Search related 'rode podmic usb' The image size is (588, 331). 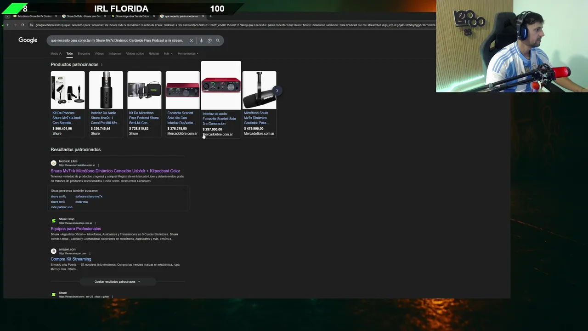point(62,207)
